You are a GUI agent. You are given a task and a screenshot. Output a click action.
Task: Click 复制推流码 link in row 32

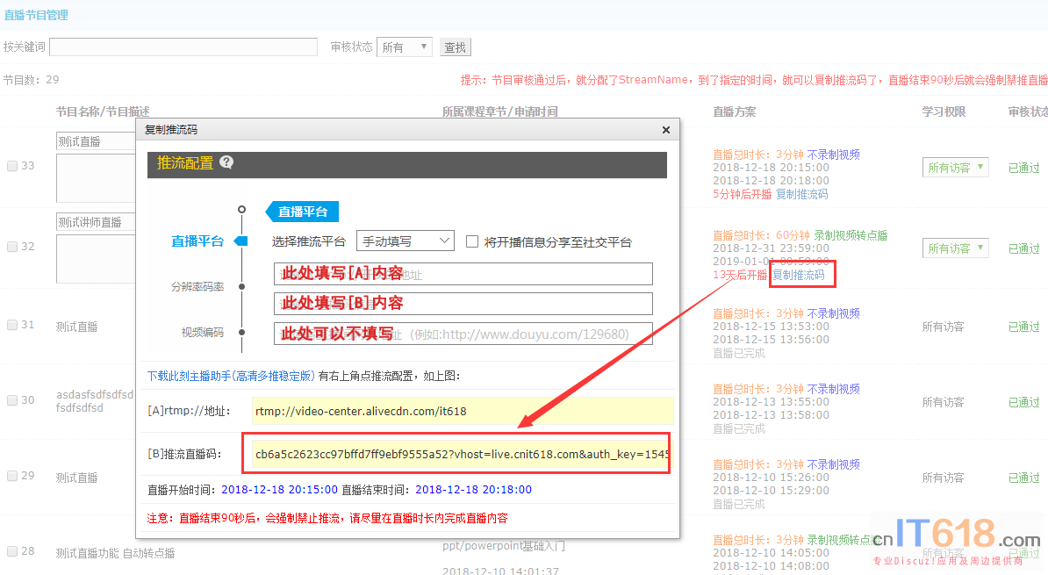pyautogui.click(x=799, y=275)
